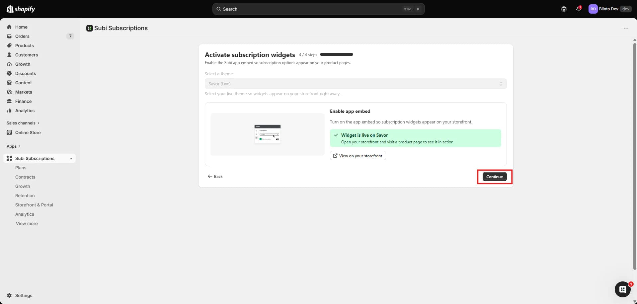The image size is (637, 304).
Task: Select Storefront & Portal submenu item
Action: point(34,205)
